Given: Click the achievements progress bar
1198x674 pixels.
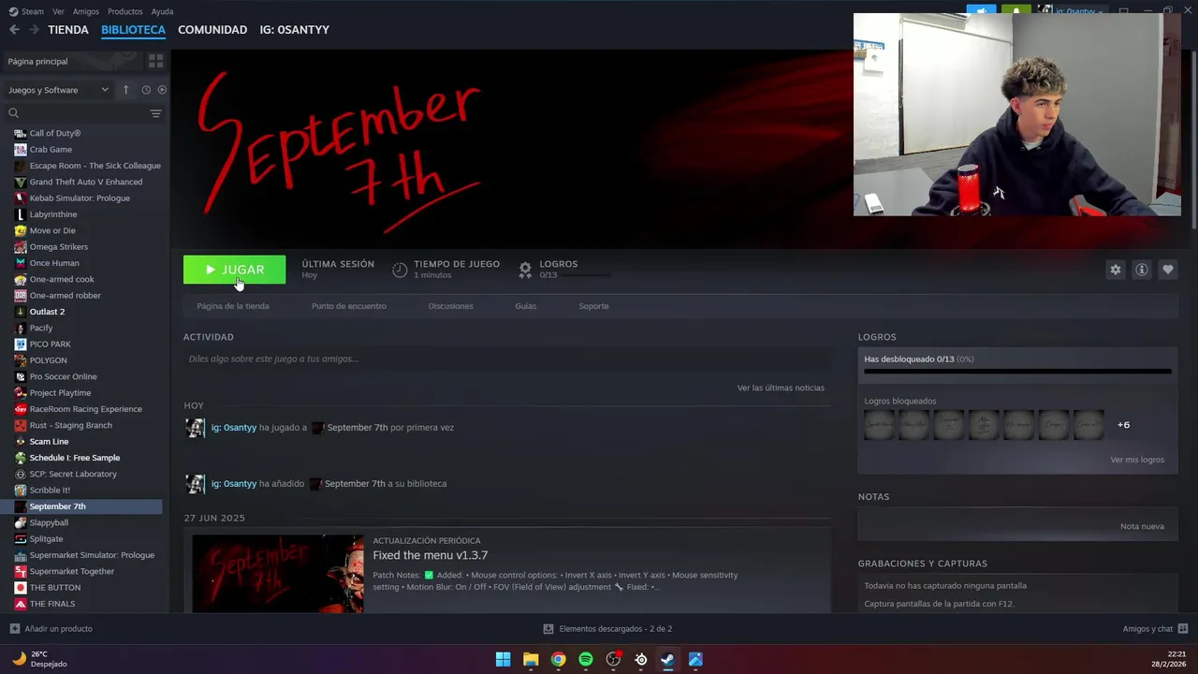Looking at the screenshot, I should coord(1017,372).
